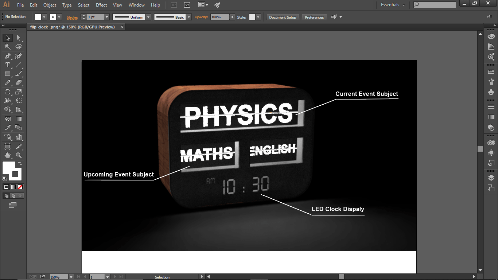Pick the Eyedropper tool
Viewport: 498px width, 280px height.
point(8,128)
